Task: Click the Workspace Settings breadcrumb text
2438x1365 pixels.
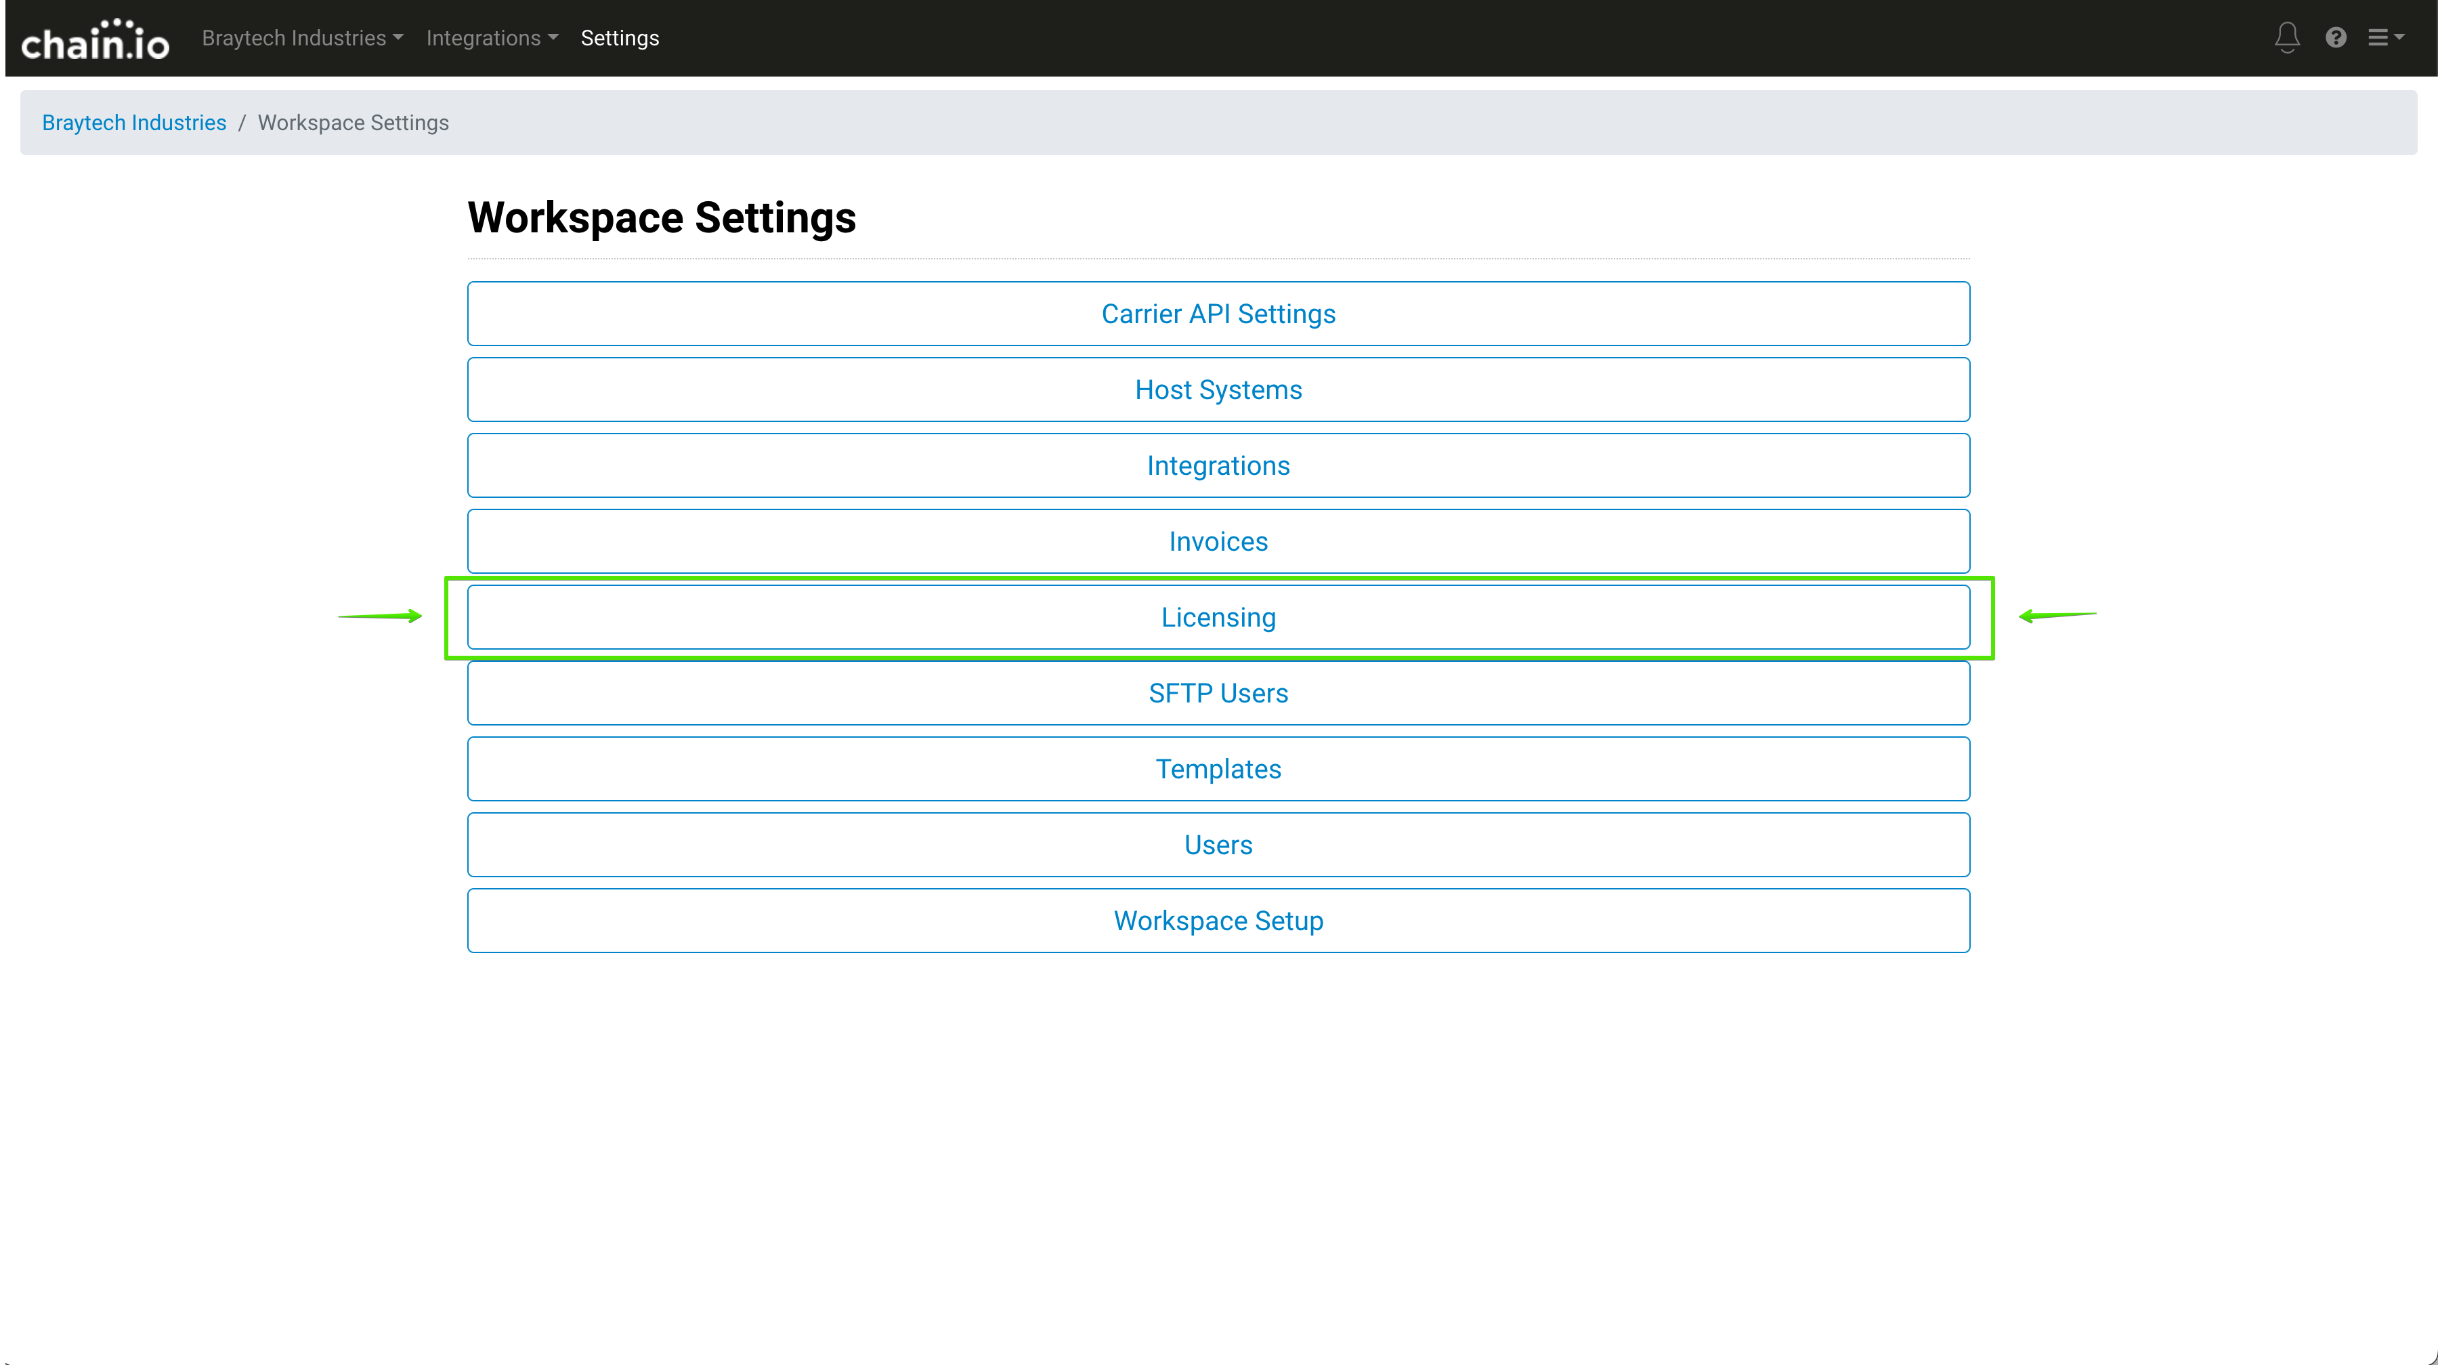Action: [353, 123]
